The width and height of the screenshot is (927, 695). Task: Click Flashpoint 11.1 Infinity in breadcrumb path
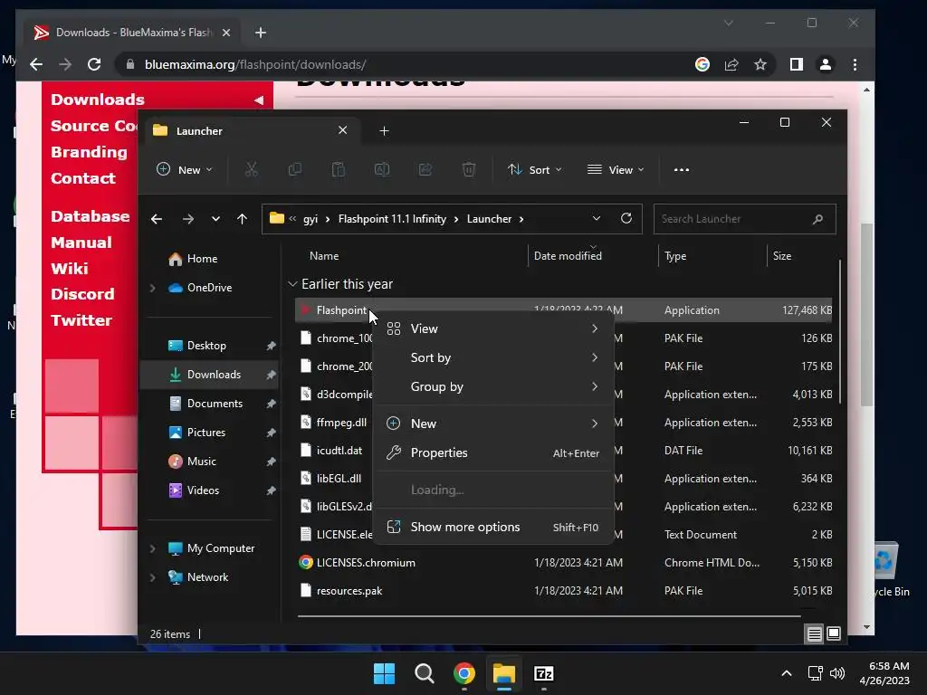392,219
